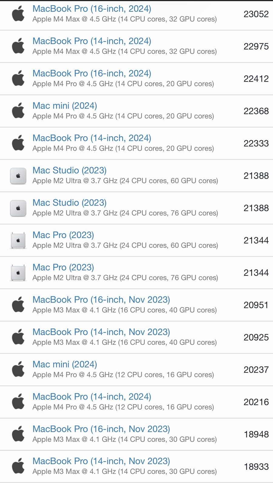273x483 pixels.
Task: Open the MacBook Pro 14-inch 2024 link scoring 22333
Action: 92,138
